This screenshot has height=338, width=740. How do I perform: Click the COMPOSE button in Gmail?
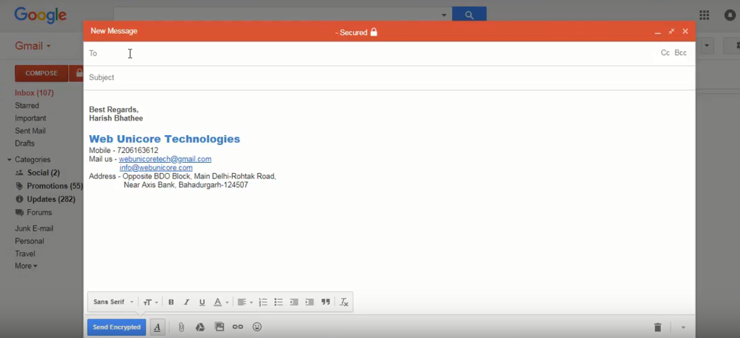(41, 73)
